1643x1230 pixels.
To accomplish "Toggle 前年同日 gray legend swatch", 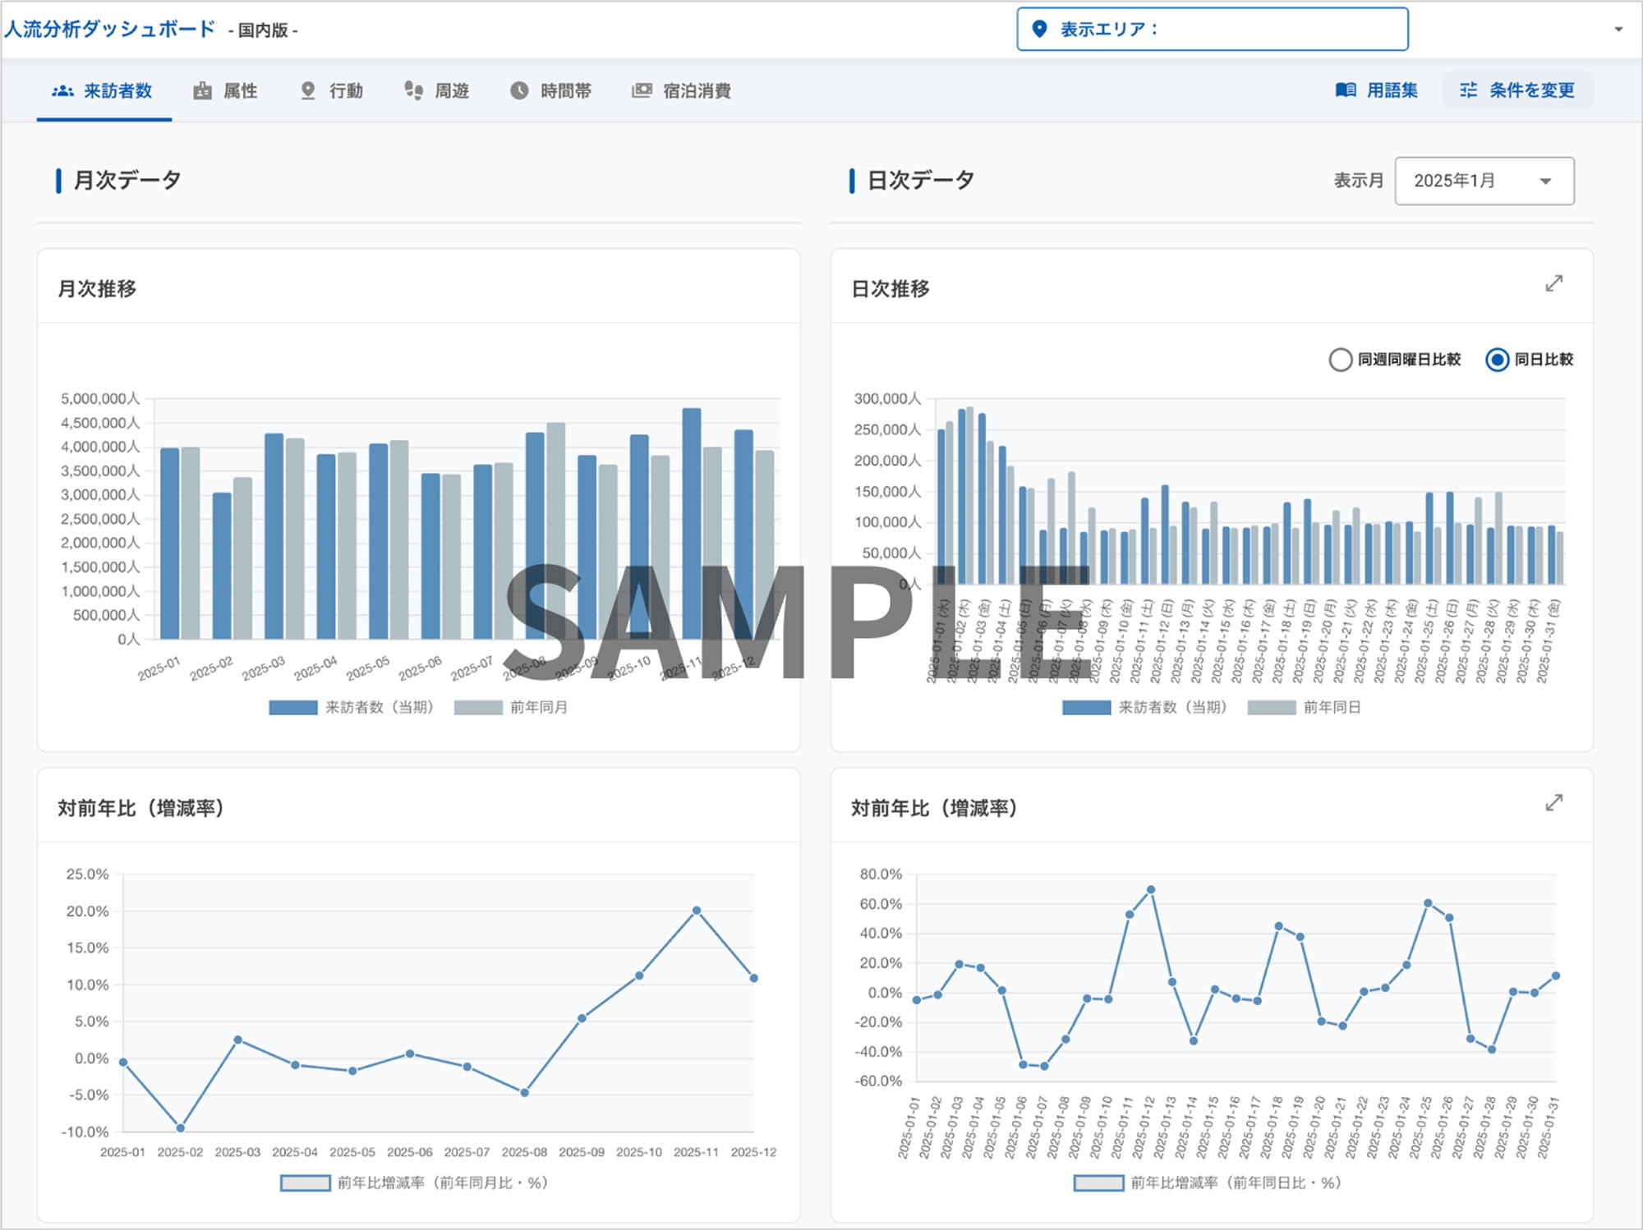I will [1271, 708].
